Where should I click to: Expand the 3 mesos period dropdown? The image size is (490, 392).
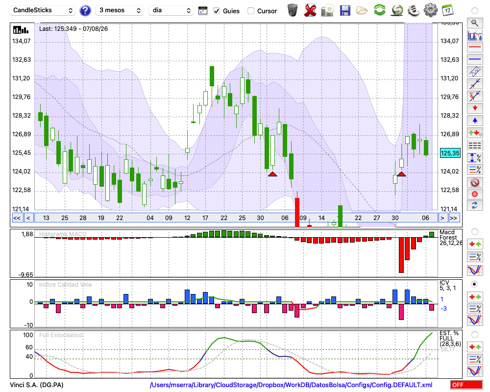(x=120, y=10)
